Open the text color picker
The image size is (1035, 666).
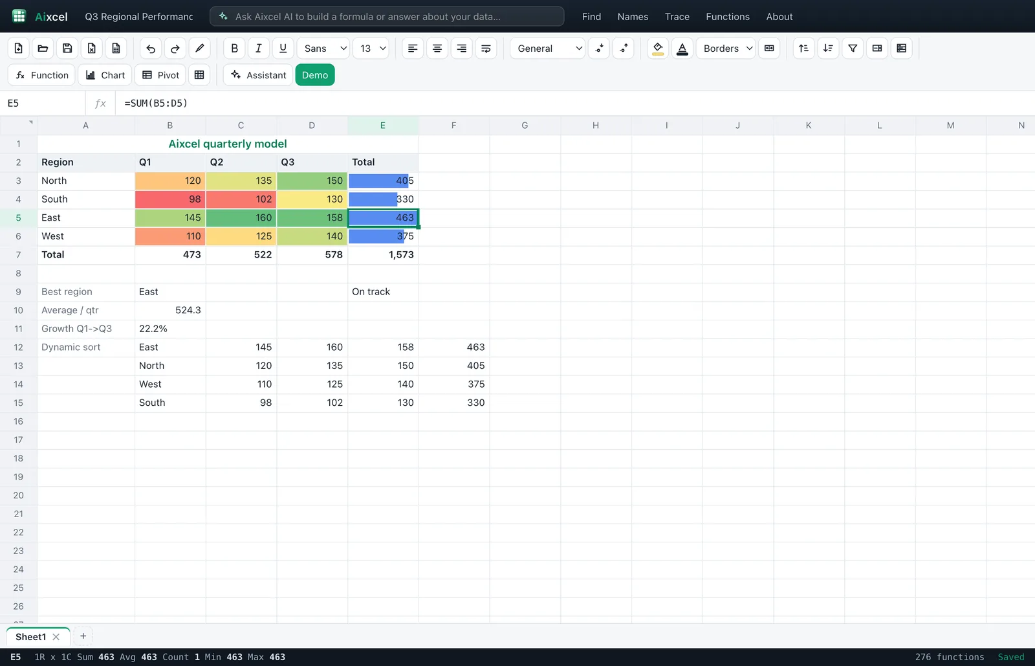[682, 48]
